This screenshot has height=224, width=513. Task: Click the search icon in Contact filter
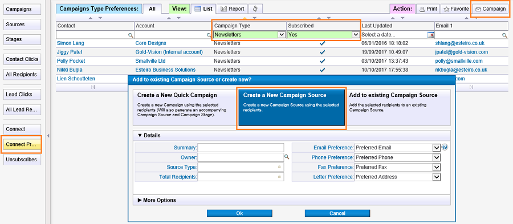[130, 35]
